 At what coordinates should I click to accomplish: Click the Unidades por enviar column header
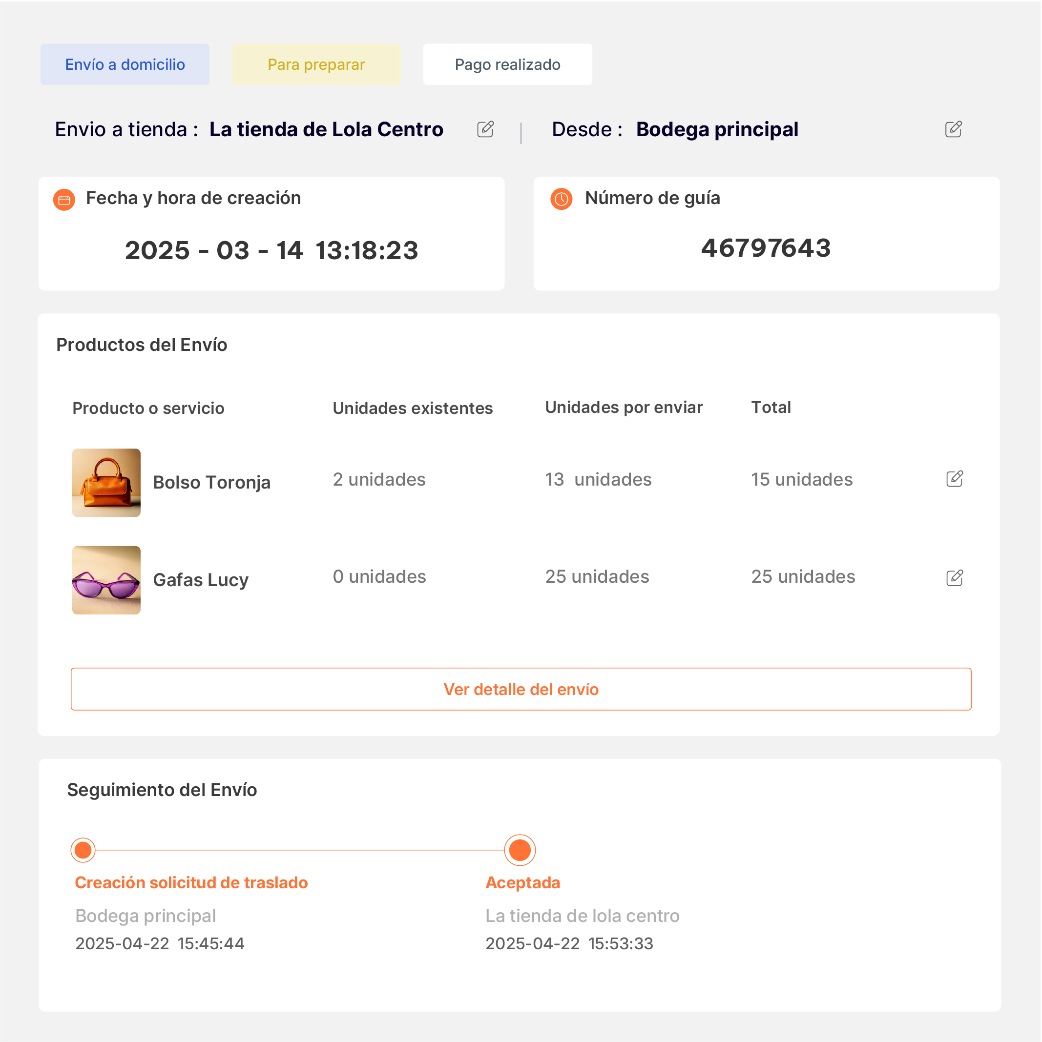[x=623, y=407]
